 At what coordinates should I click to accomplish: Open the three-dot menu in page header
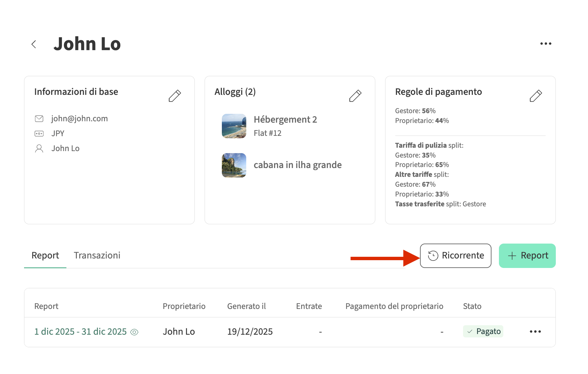[x=546, y=44]
